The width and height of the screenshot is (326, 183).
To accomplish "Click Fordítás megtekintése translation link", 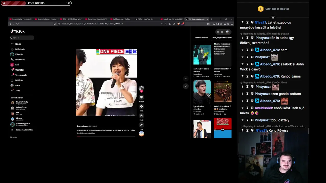I will 86,133.
